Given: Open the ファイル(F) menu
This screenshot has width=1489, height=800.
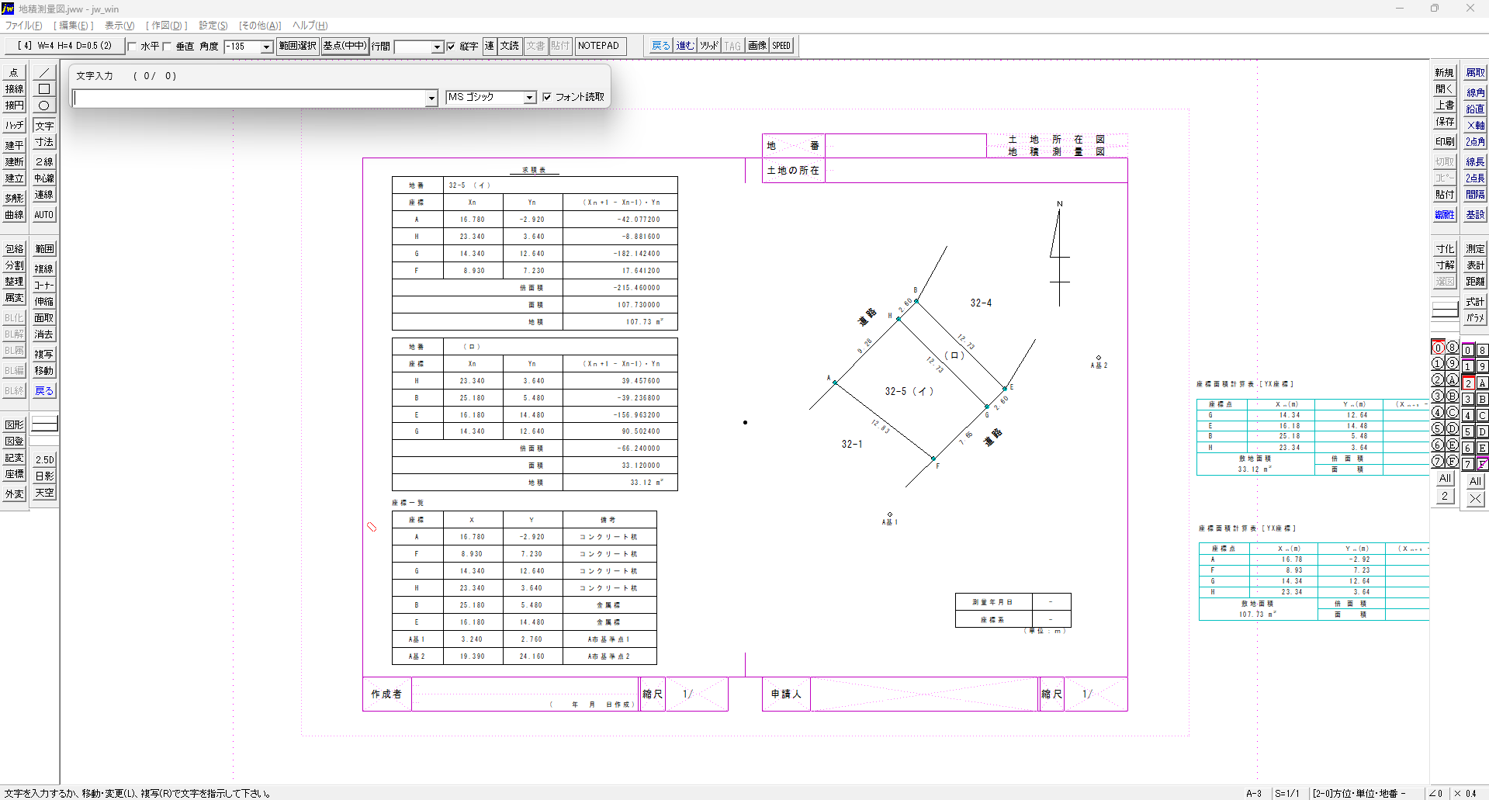Looking at the screenshot, I should point(24,26).
